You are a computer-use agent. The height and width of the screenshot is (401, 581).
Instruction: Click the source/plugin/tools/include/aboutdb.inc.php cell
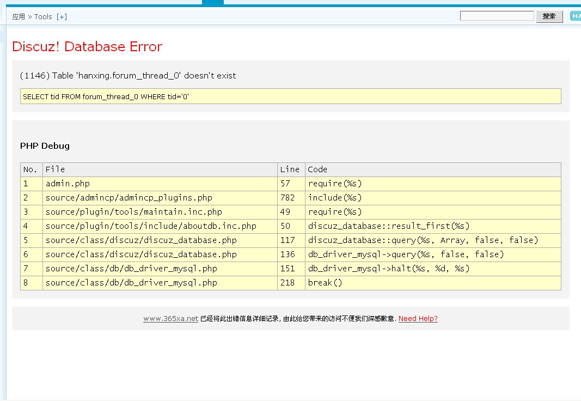coord(160,226)
